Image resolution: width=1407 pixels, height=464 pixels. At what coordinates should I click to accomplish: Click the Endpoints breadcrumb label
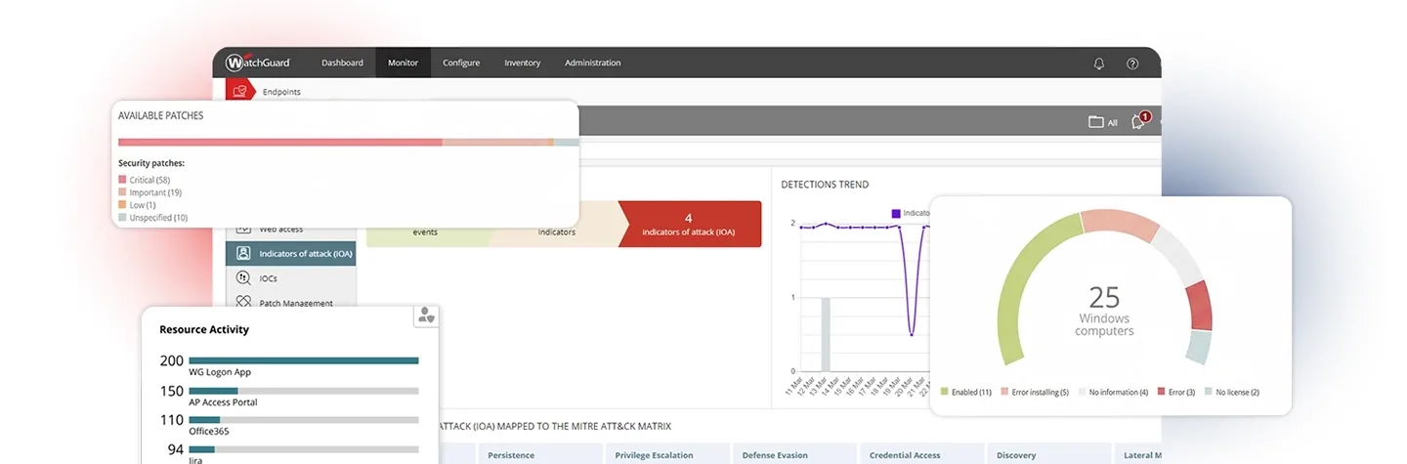[281, 92]
